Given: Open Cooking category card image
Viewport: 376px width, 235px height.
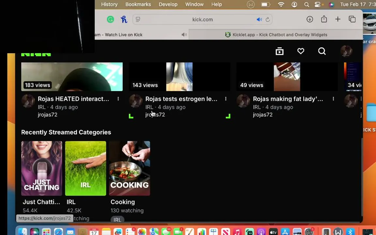Looking at the screenshot, I should 130,168.
